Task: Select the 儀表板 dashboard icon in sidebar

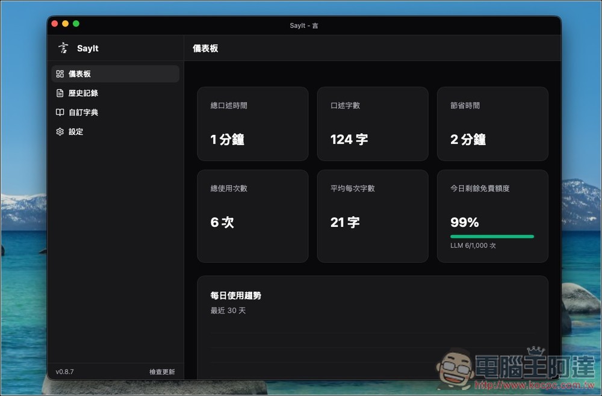Action: point(59,73)
